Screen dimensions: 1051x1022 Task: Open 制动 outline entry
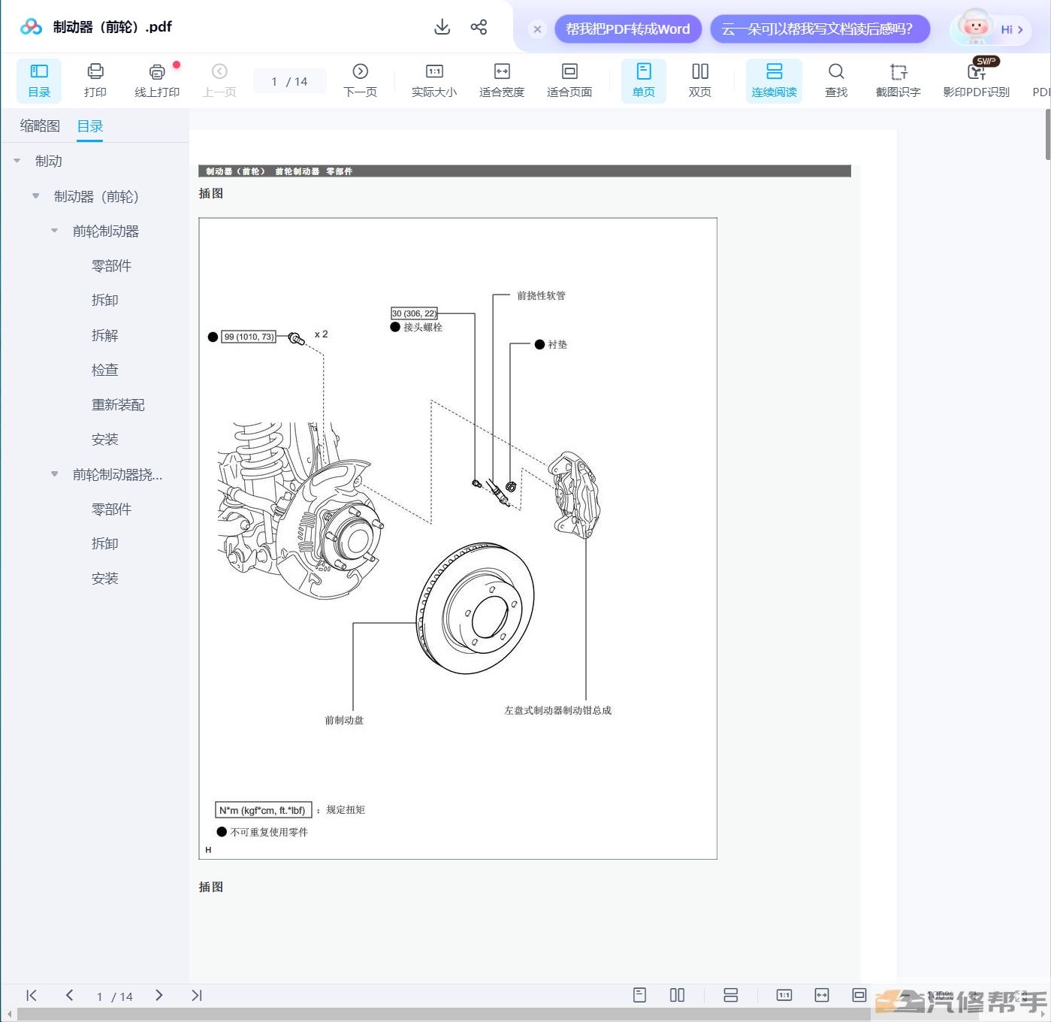click(x=48, y=161)
